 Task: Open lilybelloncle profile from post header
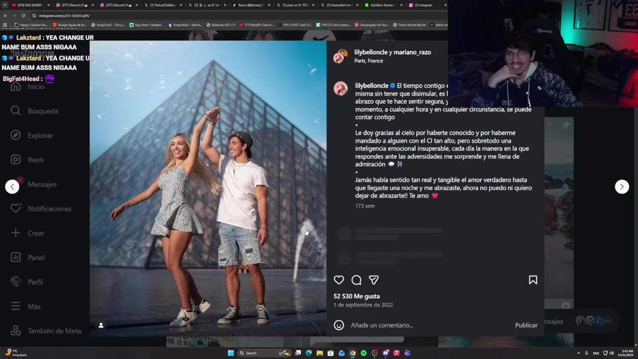tap(371, 52)
